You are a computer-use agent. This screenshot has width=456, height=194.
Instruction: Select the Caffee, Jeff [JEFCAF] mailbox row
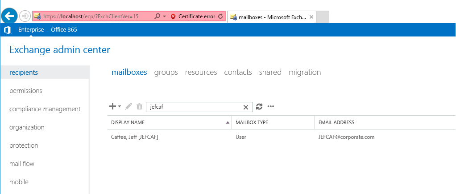(x=281, y=137)
